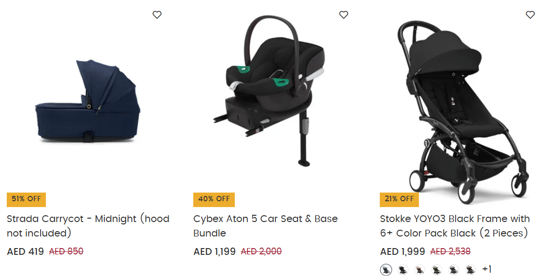560x278 pixels.
Task: Click the AED 1,199 price
Action: 215,251
